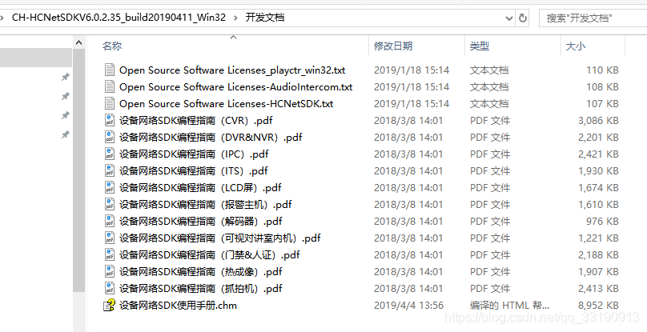This screenshot has width=647, height=332.
Task: Click the highlighted item in navigation pane
Action: 36,58
